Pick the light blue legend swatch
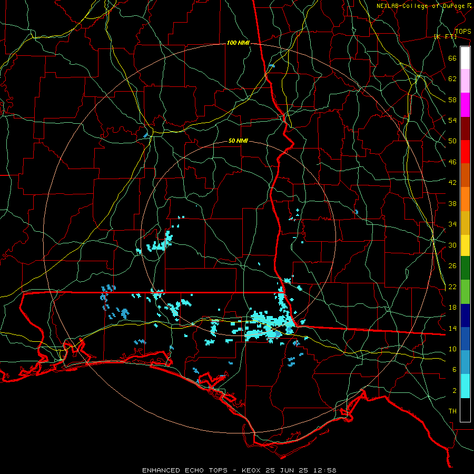The image size is (474, 474). pos(465,362)
